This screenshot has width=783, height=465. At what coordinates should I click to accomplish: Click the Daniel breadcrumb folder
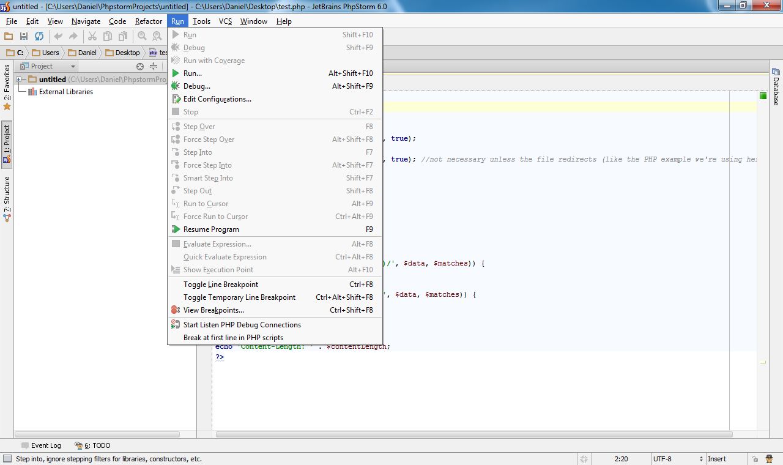pyautogui.click(x=82, y=53)
